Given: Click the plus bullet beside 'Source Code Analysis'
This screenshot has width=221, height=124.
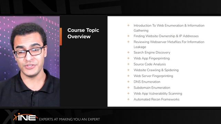Looking at the screenshot, I should tap(128, 64).
